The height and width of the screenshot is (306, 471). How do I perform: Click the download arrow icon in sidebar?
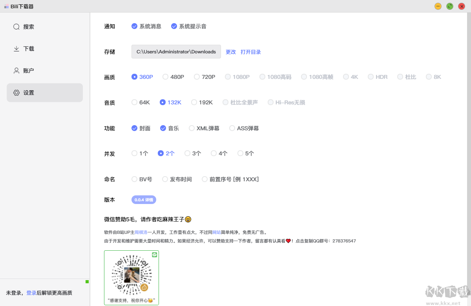(16, 49)
